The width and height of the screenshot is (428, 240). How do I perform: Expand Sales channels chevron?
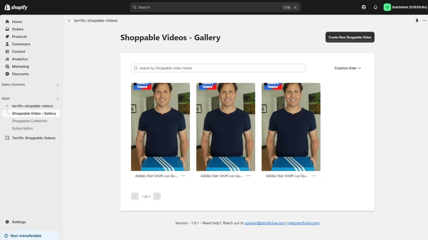[x=57, y=85]
